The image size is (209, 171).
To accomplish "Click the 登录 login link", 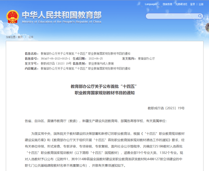I will click(x=193, y=4).
